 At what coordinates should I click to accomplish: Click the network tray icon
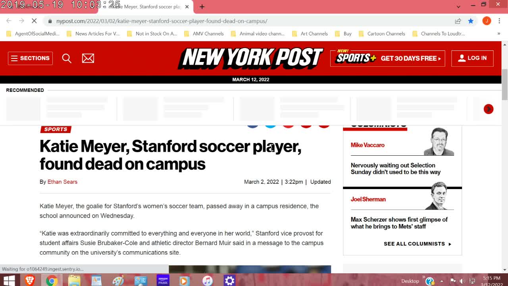point(472,281)
